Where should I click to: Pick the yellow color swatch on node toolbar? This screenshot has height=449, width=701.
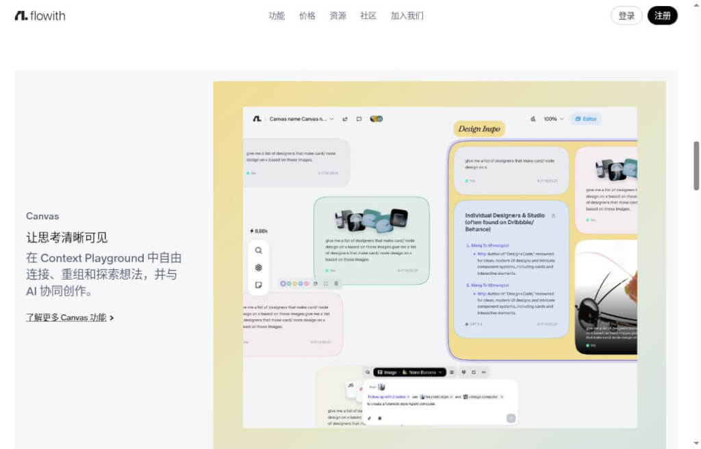coord(294,284)
